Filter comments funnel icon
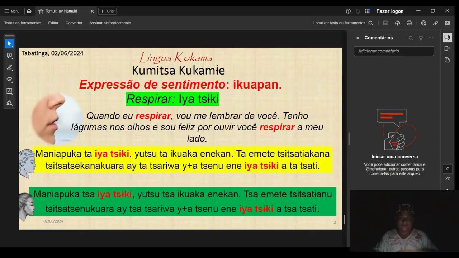Screen dimensions: 459x258 pyautogui.click(x=421, y=38)
